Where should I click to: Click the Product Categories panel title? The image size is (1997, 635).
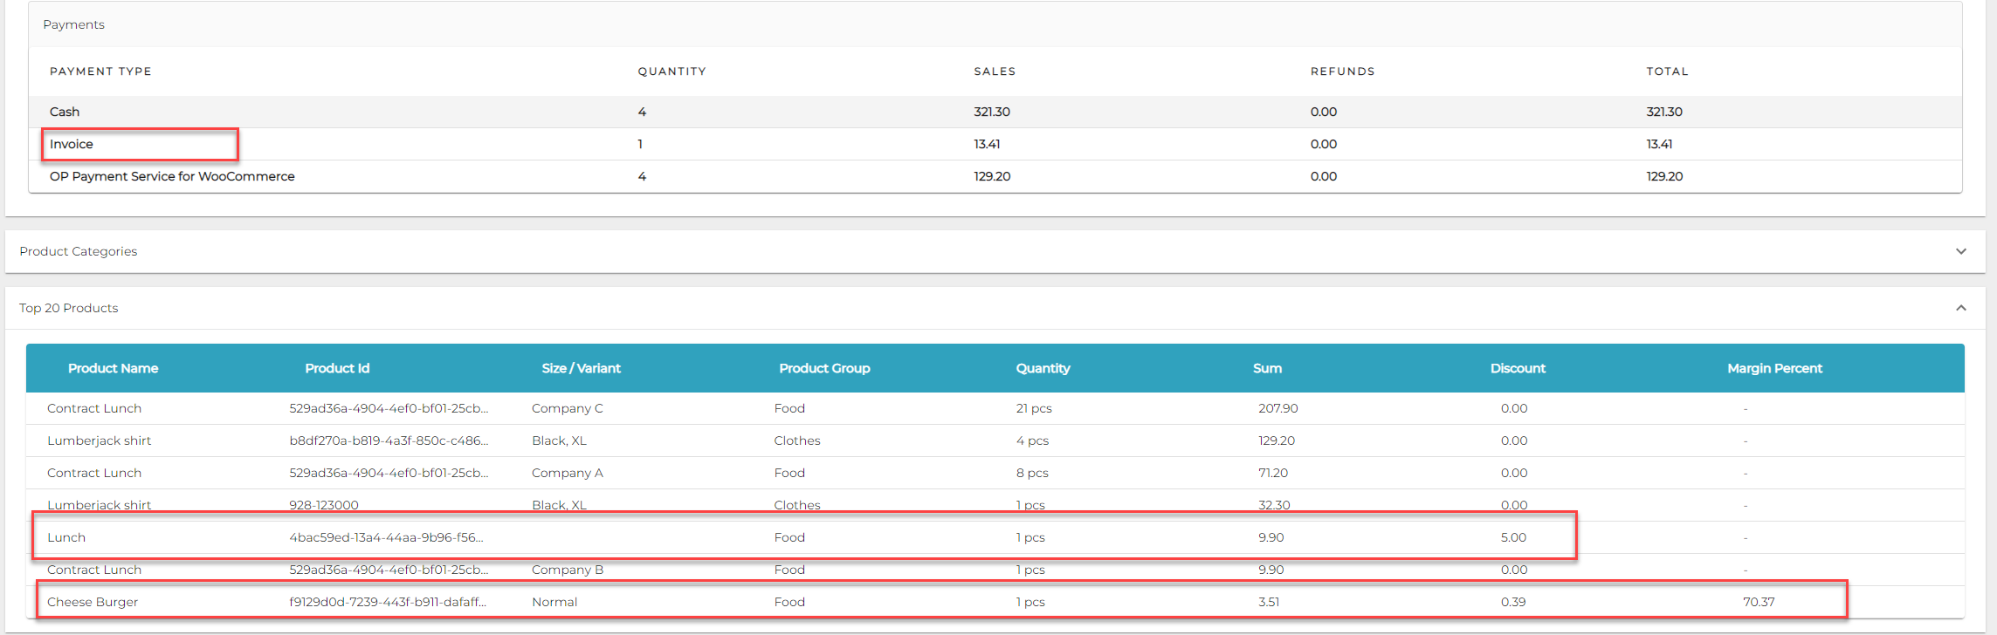pyautogui.click(x=79, y=251)
